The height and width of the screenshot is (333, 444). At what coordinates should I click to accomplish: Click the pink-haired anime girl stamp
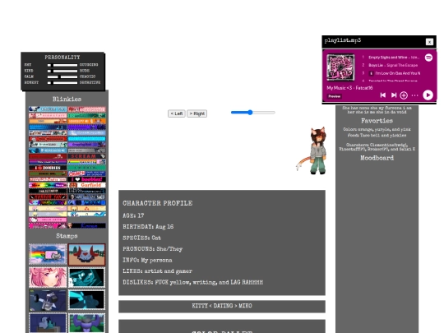pyautogui.click(x=48, y=277)
